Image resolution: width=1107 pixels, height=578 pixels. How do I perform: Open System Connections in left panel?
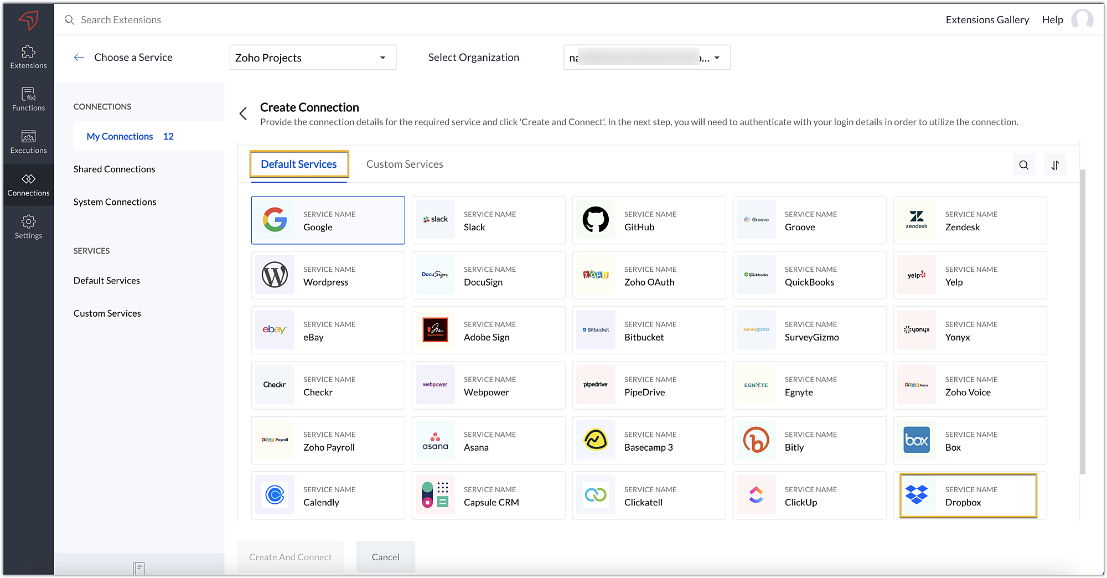pos(115,202)
